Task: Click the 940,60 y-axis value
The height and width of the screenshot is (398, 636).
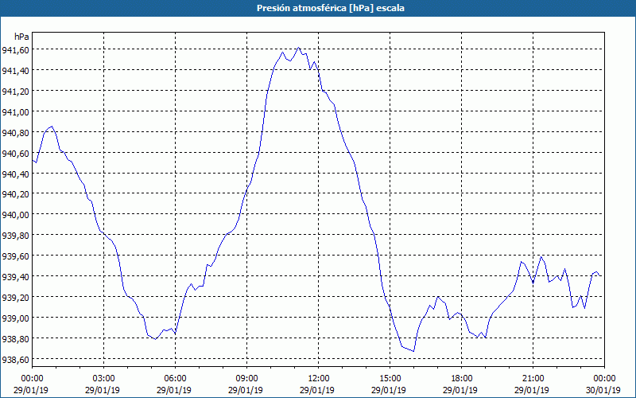Action: (x=15, y=153)
